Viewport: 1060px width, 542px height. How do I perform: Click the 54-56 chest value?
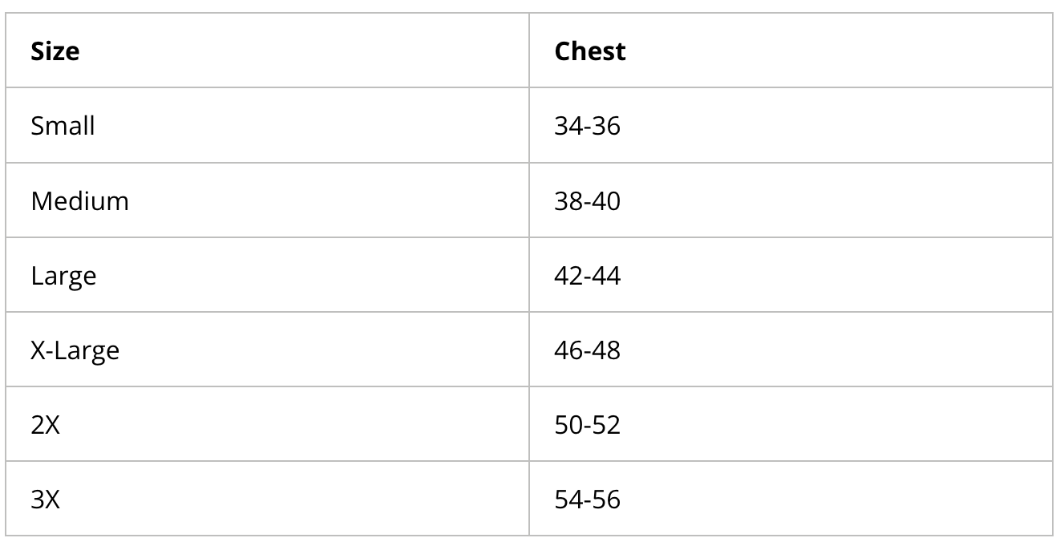pyautogui.click(x=587, y=500)
